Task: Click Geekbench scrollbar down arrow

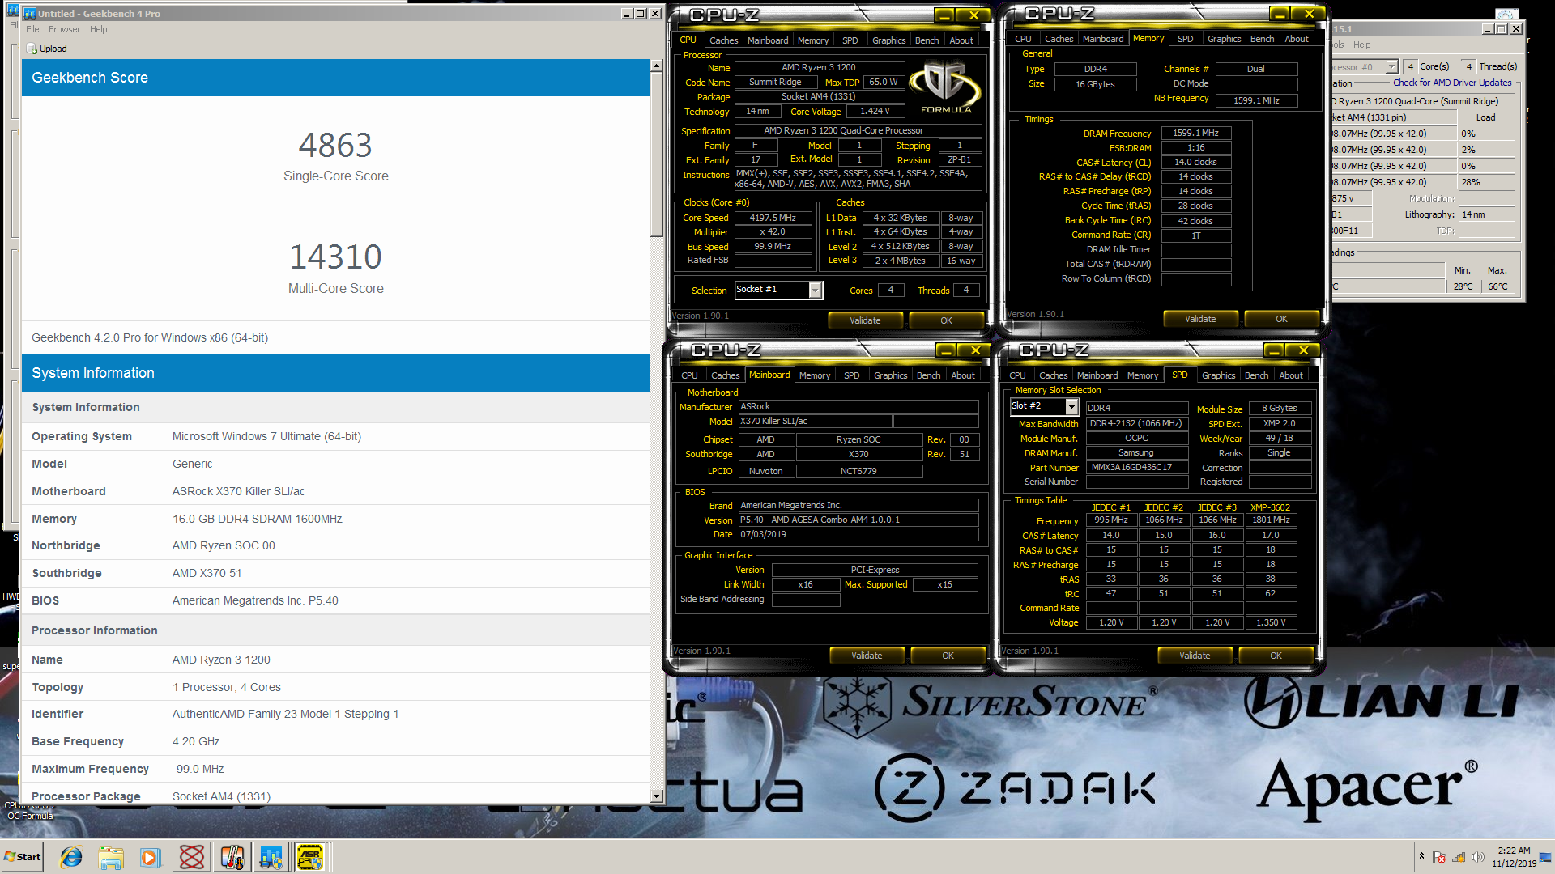Action: (657, 796)
